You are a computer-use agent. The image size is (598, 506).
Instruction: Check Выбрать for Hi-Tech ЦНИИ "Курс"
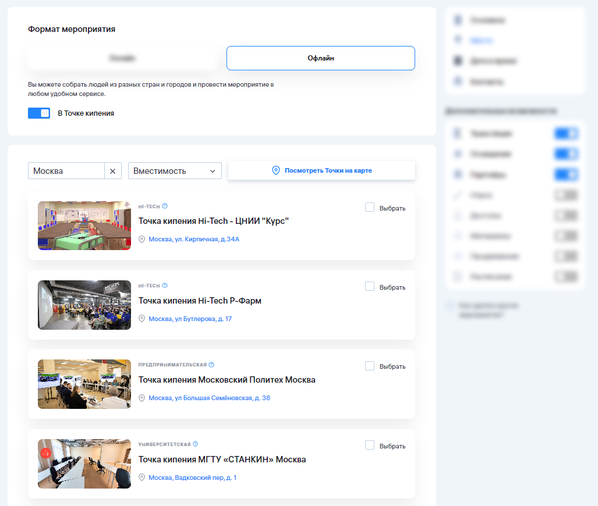(370, 208)
